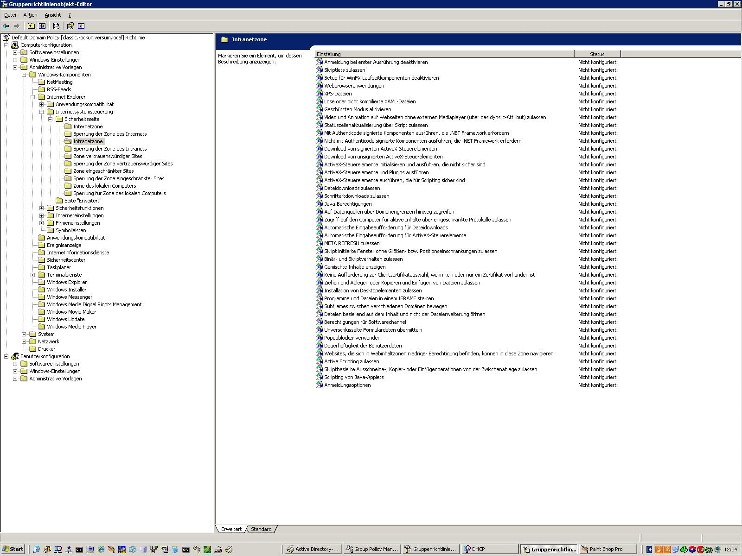Expand the Netzwerk tree node
The height and width of the screenshot is (556, 742).
coord(24,341)
